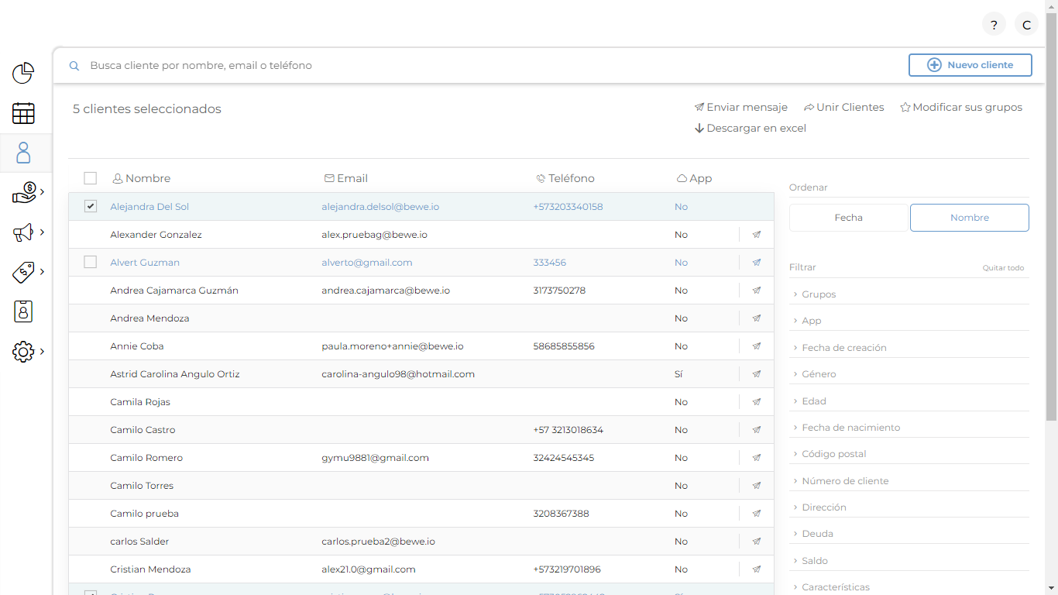Check the Alvert Guzman checkbox
Viewport: 1058px width, 595px height.
click(x=90, y=262)
